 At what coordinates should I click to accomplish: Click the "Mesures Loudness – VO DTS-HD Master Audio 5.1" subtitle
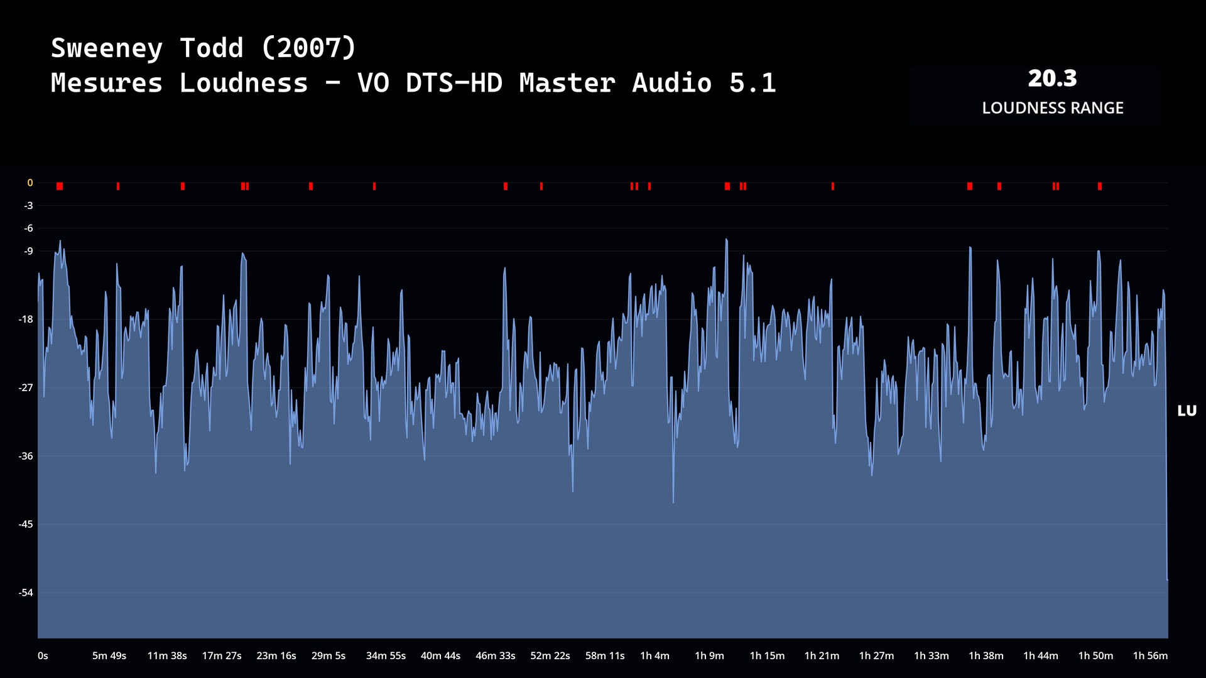tap(413, 83)
